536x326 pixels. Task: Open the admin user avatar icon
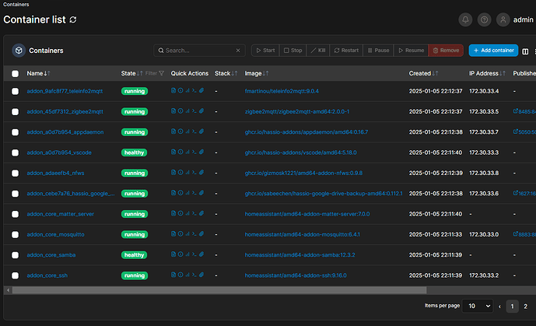tap(503, 19)
